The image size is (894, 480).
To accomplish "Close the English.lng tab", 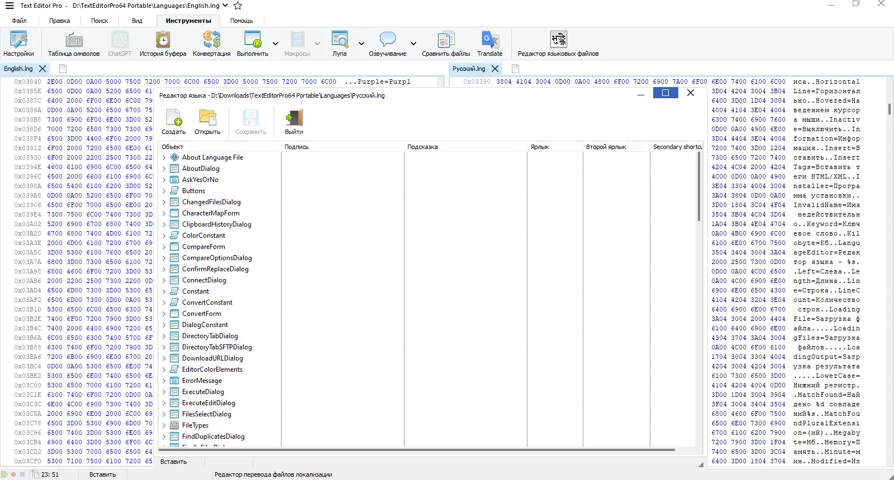I will click(42, 69).
